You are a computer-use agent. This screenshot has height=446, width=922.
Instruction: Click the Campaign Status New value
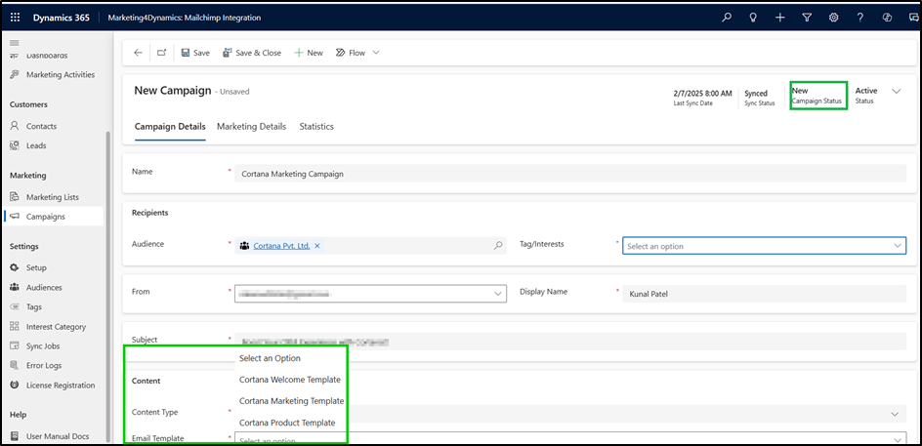tap(800, 91)
